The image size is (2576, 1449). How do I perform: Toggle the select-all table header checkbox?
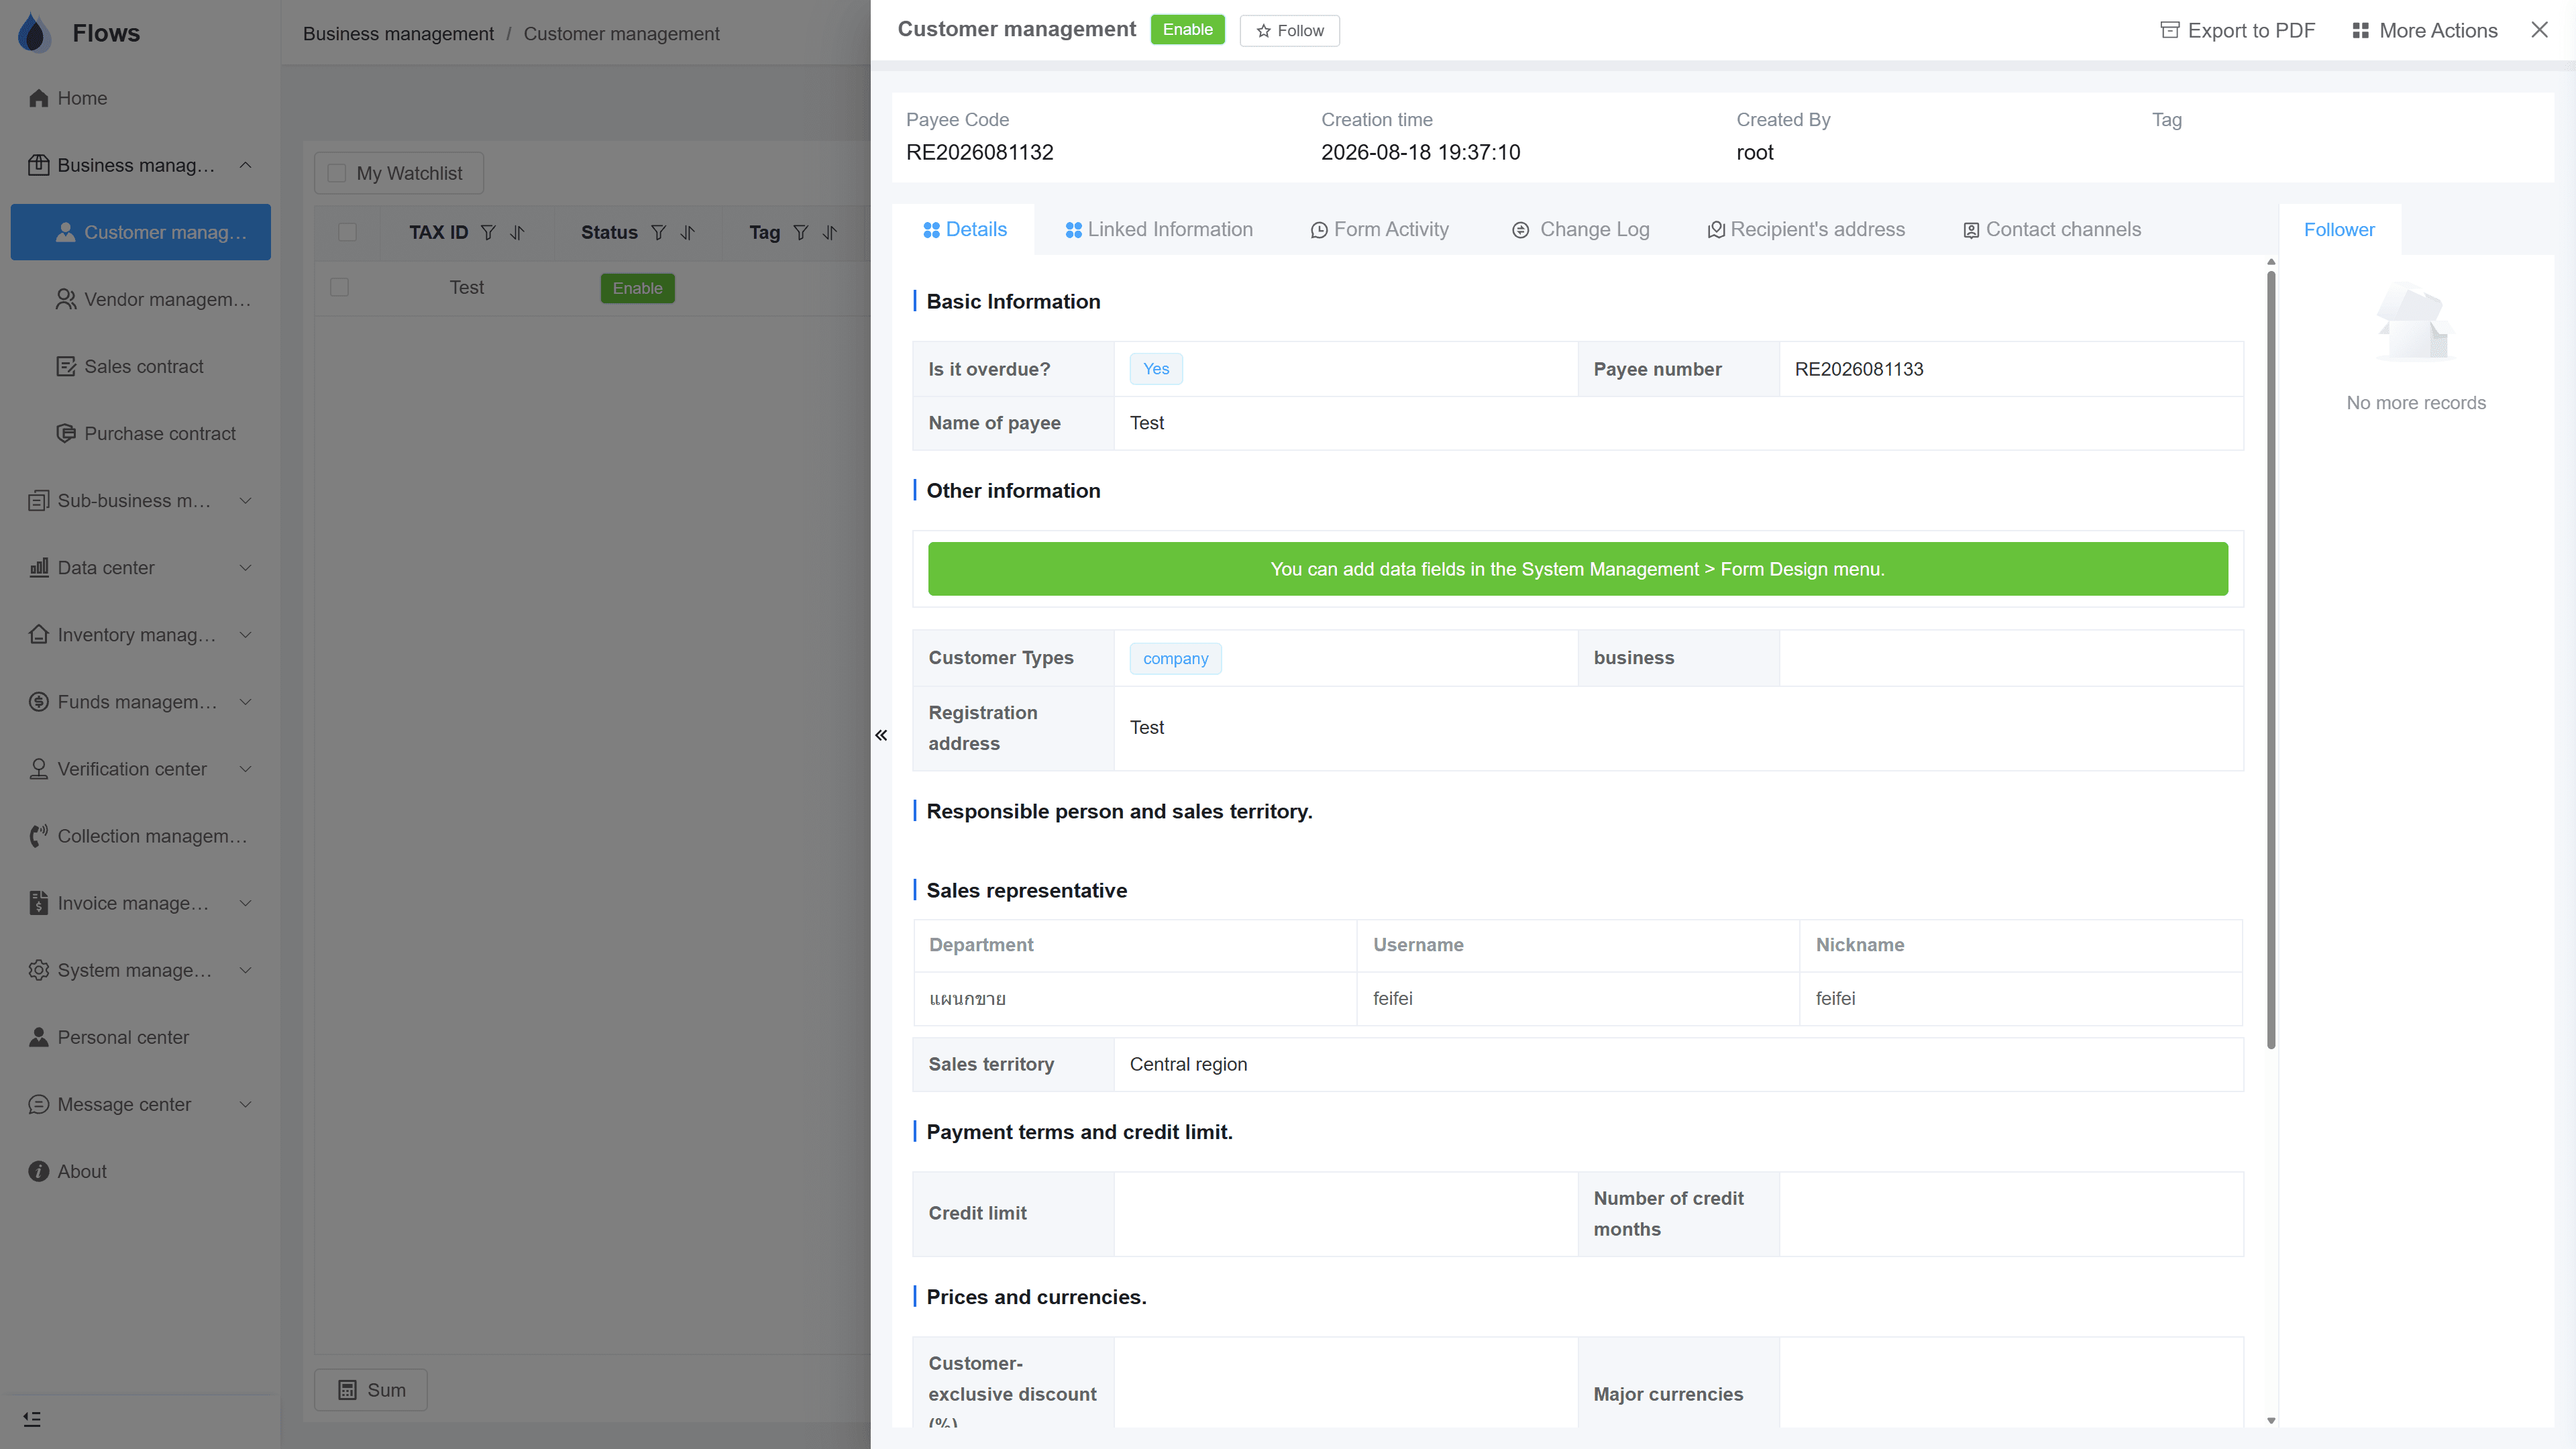coord(347,232)
